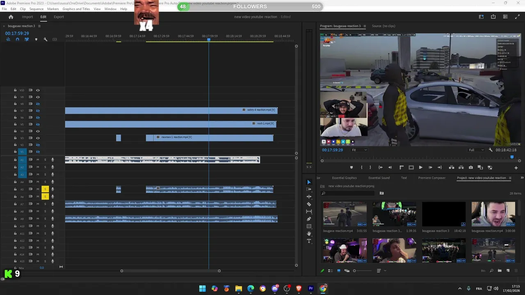Play the program monitor sequence

pos(420,168)
